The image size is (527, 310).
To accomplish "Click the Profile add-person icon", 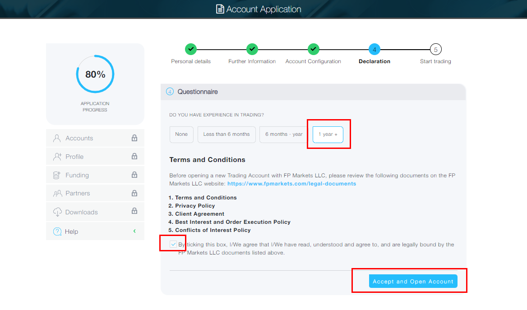I will pyautogui.click(x=57, y=157).
